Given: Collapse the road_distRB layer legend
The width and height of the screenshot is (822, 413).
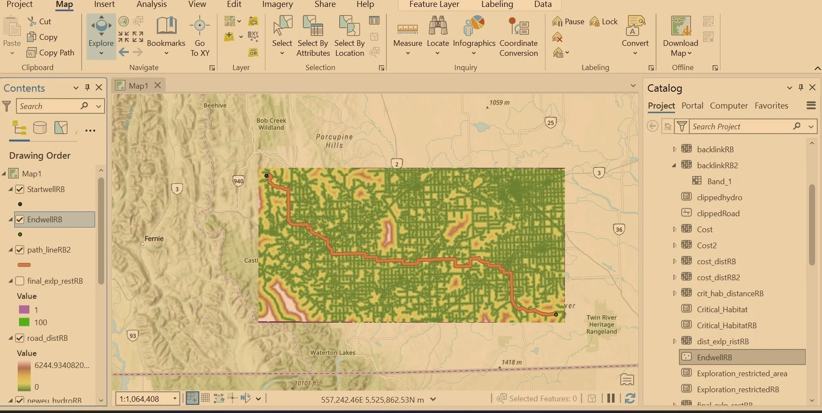Looking at the screenshot, I should click(10, 338).
